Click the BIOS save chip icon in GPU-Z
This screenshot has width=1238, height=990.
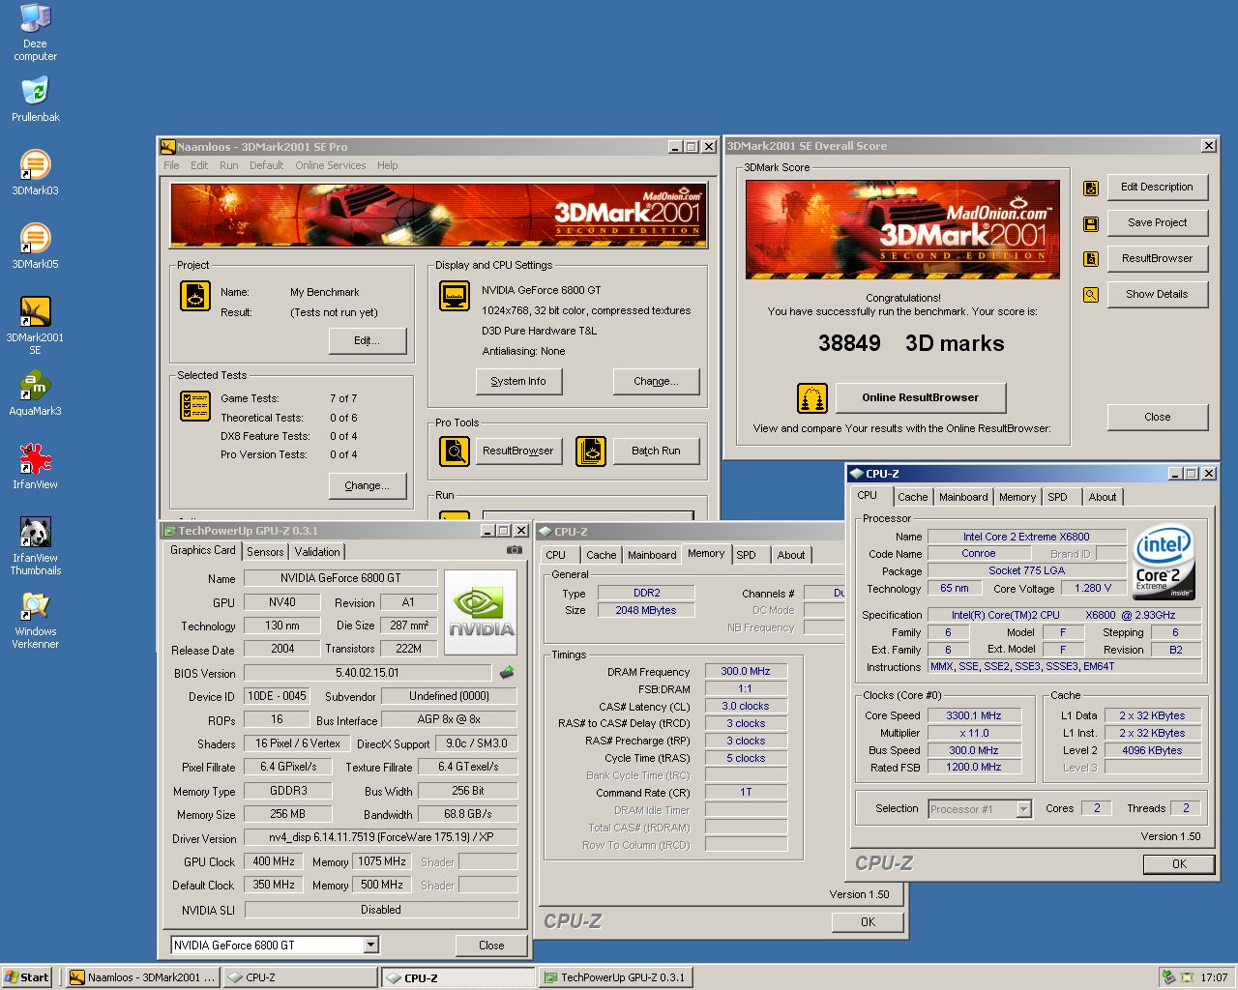(x=506, y=672)
